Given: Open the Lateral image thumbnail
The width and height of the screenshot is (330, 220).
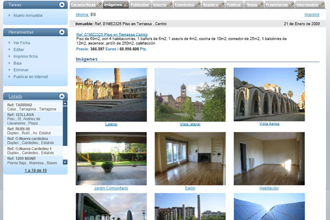Looking at the screenshot, I should point(111,95).
